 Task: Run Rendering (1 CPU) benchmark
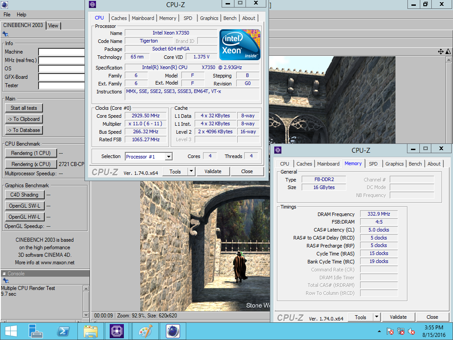(x=31, y=153)
